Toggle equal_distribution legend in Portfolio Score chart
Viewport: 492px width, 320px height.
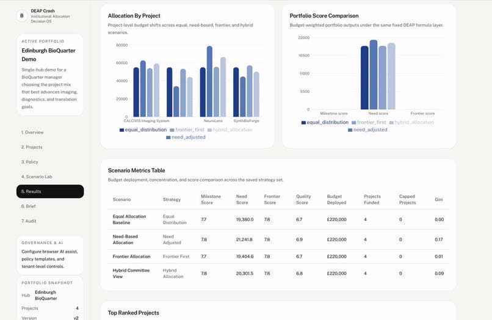(x=325, y=123)
